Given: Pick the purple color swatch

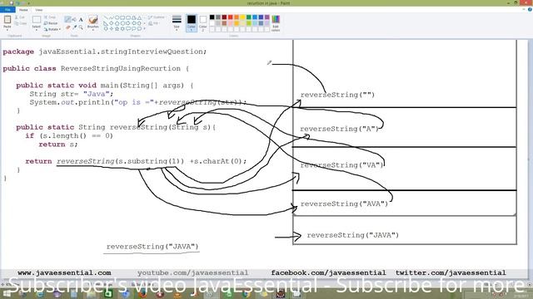Looking at the screenshot, I should [267, 17].
